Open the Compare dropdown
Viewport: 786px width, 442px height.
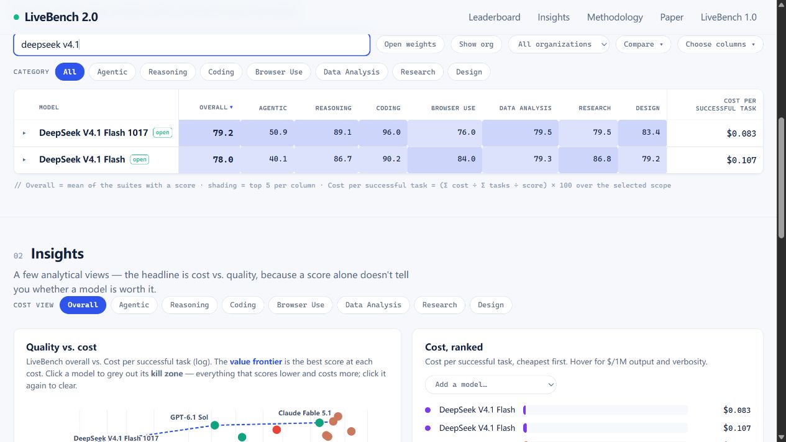pos(643,44)
